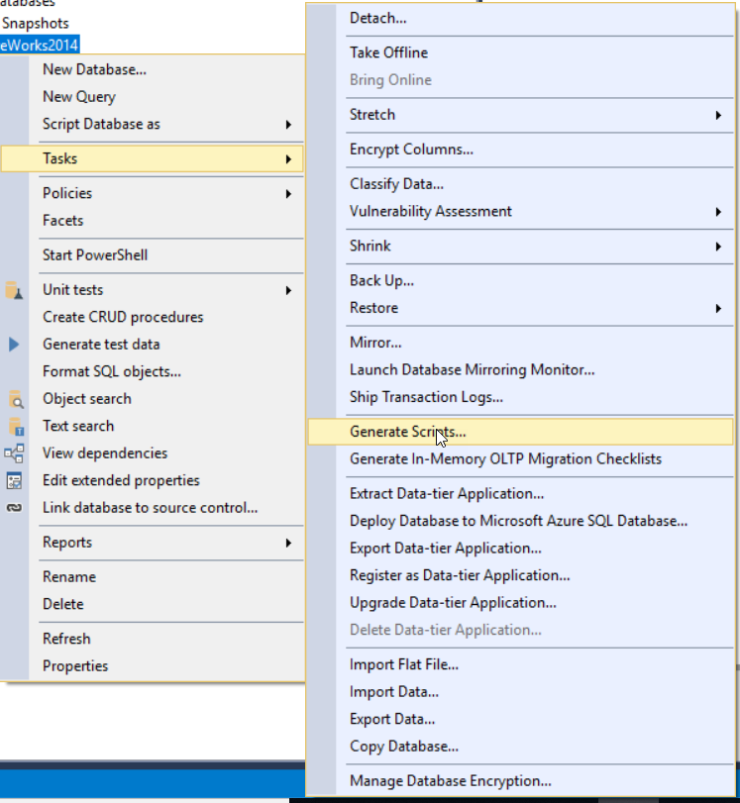This screenshot has height=803, width=740.
Task: Click the Object search magnifier icon
Action: pyautogui.click(x=16, y=399)
